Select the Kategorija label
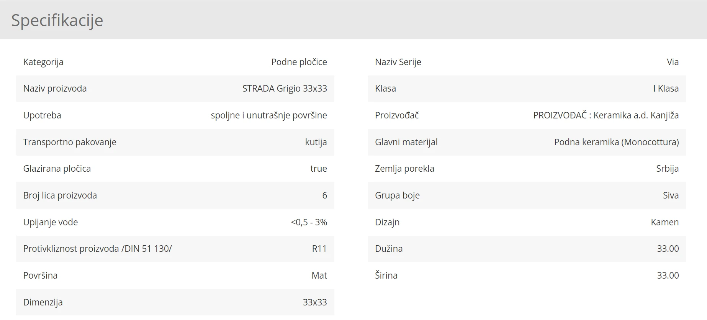This screenshot has width=707, height=320. coord(43,62)
